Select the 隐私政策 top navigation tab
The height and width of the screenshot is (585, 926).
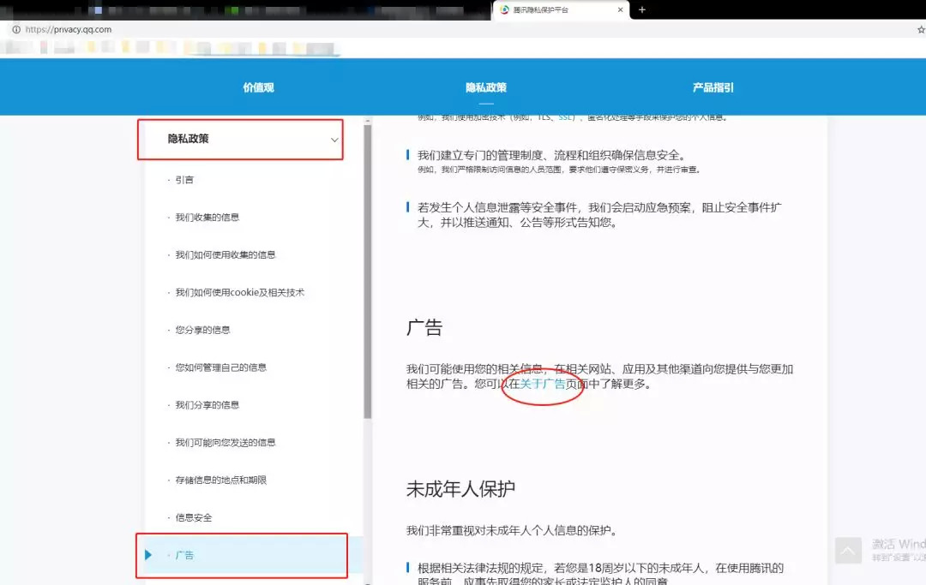click(486, 87)
